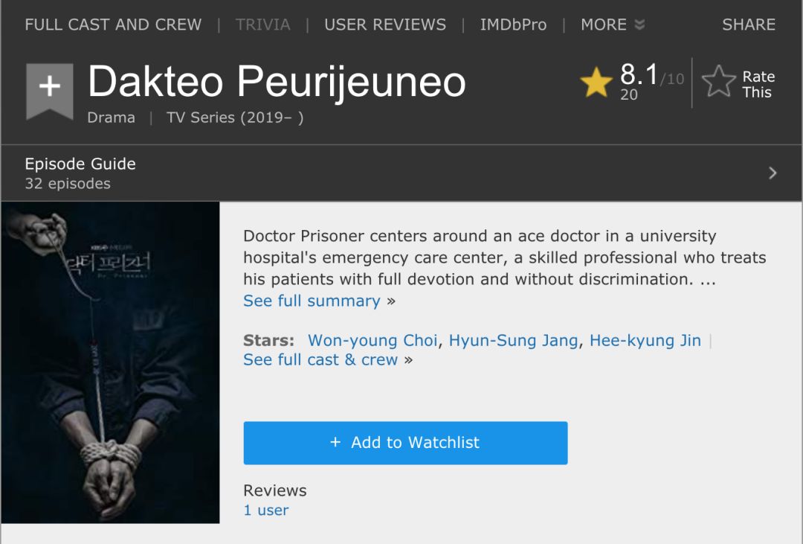Open the IMDbPro link in top bar
The image size is (803, 544).
(x=513, y=25)
